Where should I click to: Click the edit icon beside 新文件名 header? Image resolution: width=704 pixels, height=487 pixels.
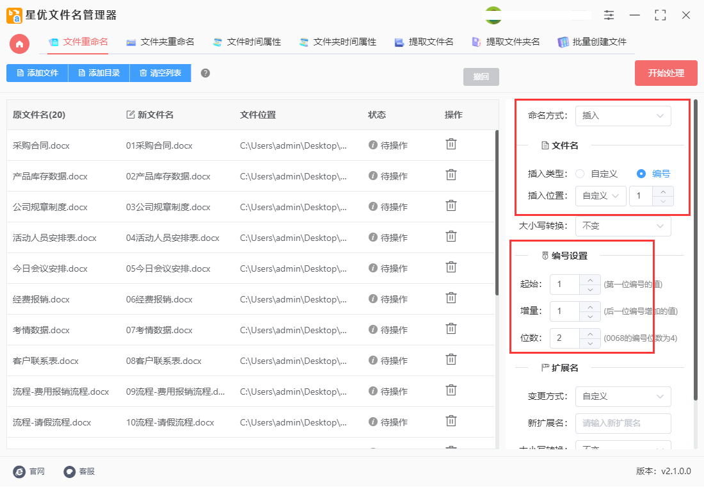[x=130, y=115]
